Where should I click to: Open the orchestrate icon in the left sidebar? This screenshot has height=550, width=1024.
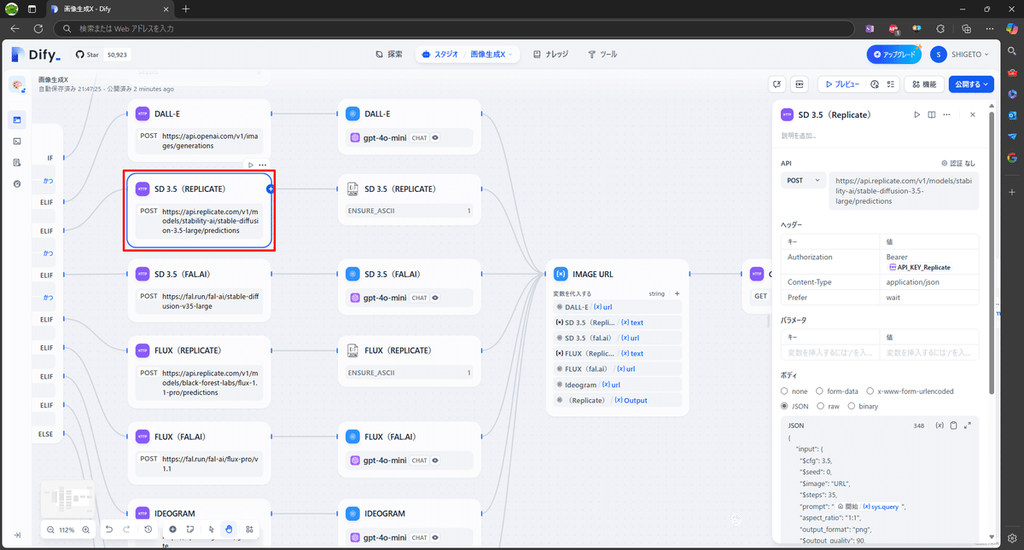[x=17, y=119]
